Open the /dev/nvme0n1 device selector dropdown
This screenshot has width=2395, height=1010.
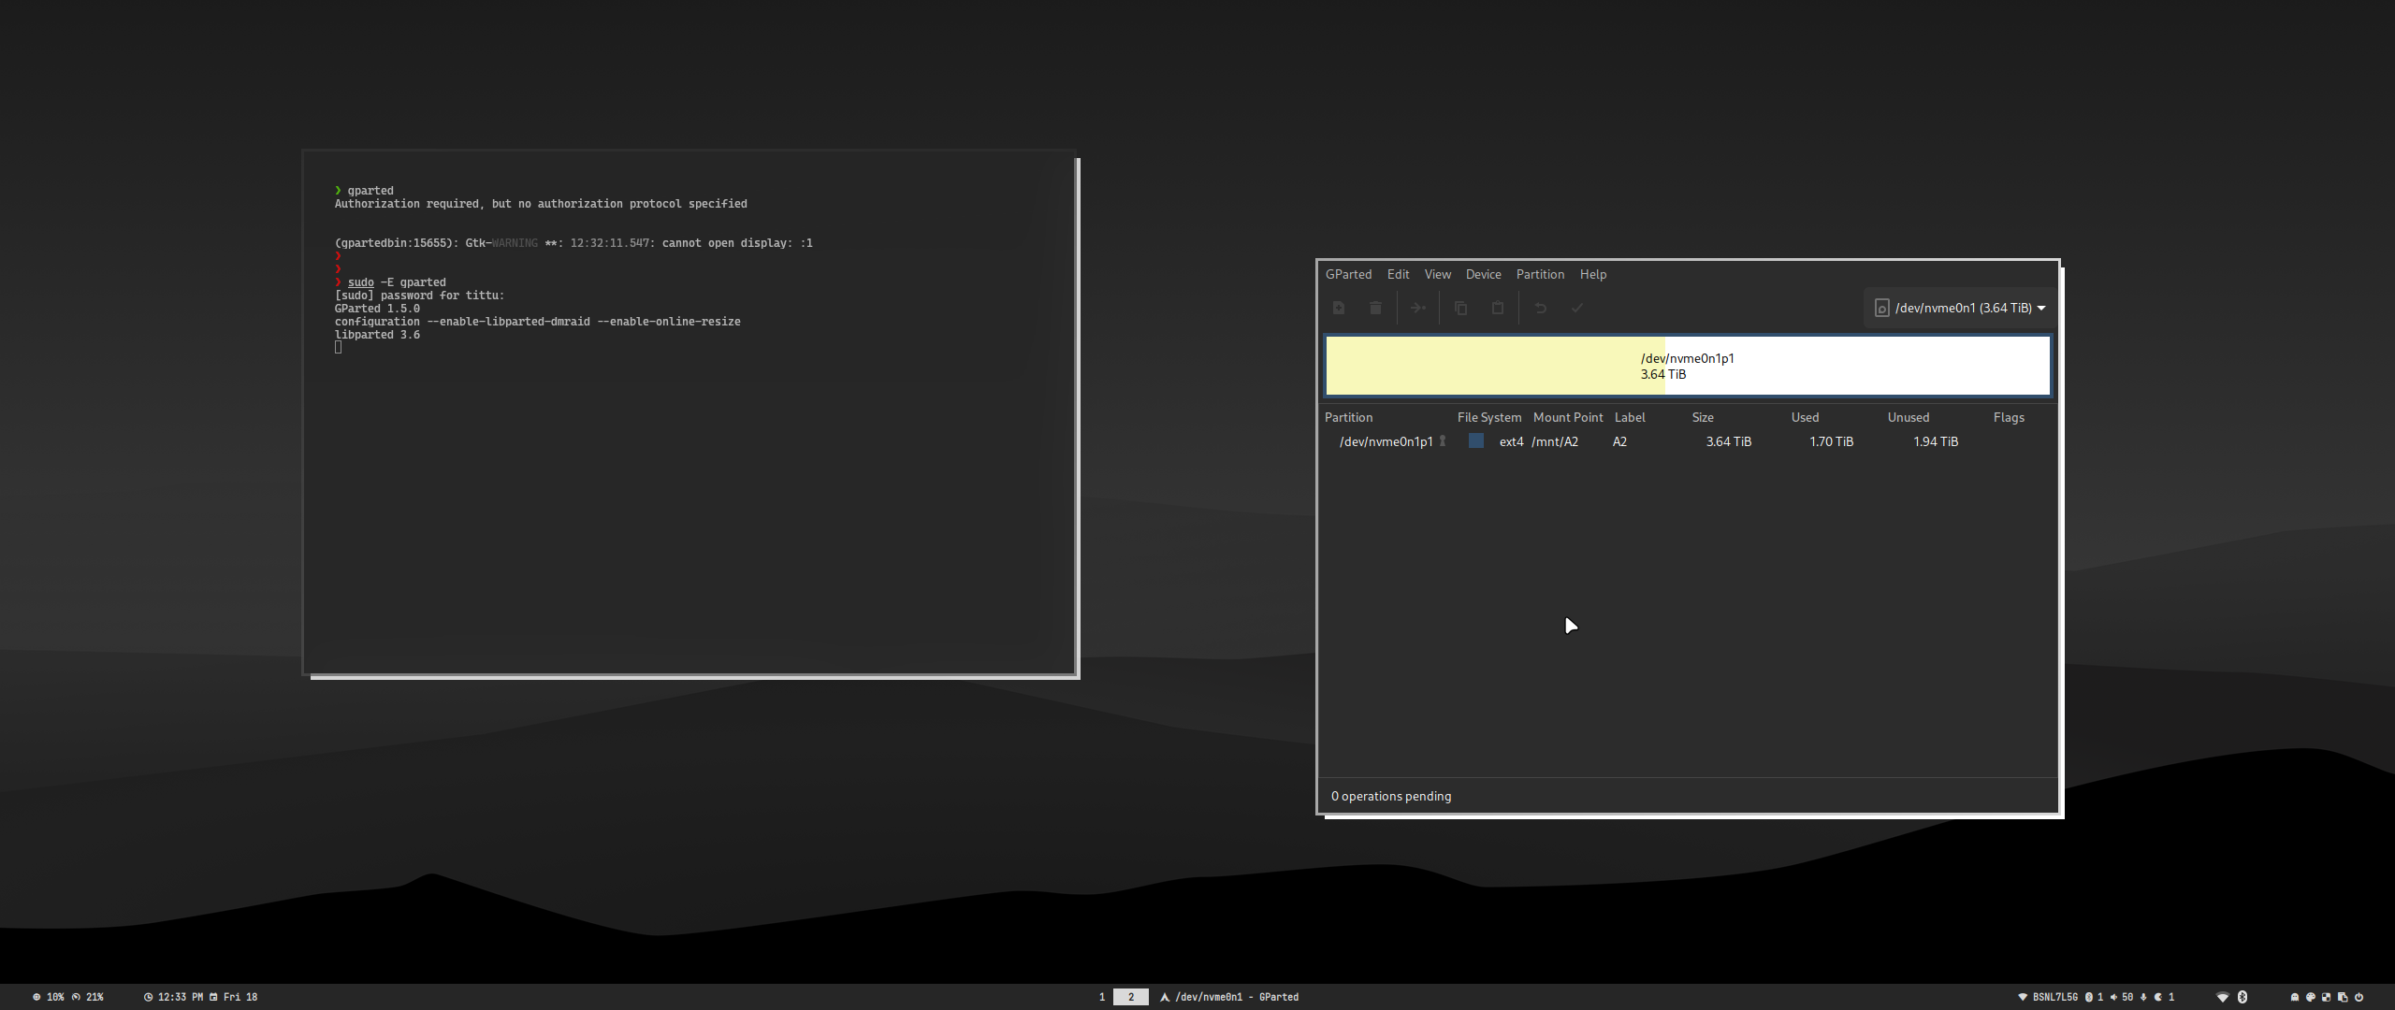click(1959, 308)
